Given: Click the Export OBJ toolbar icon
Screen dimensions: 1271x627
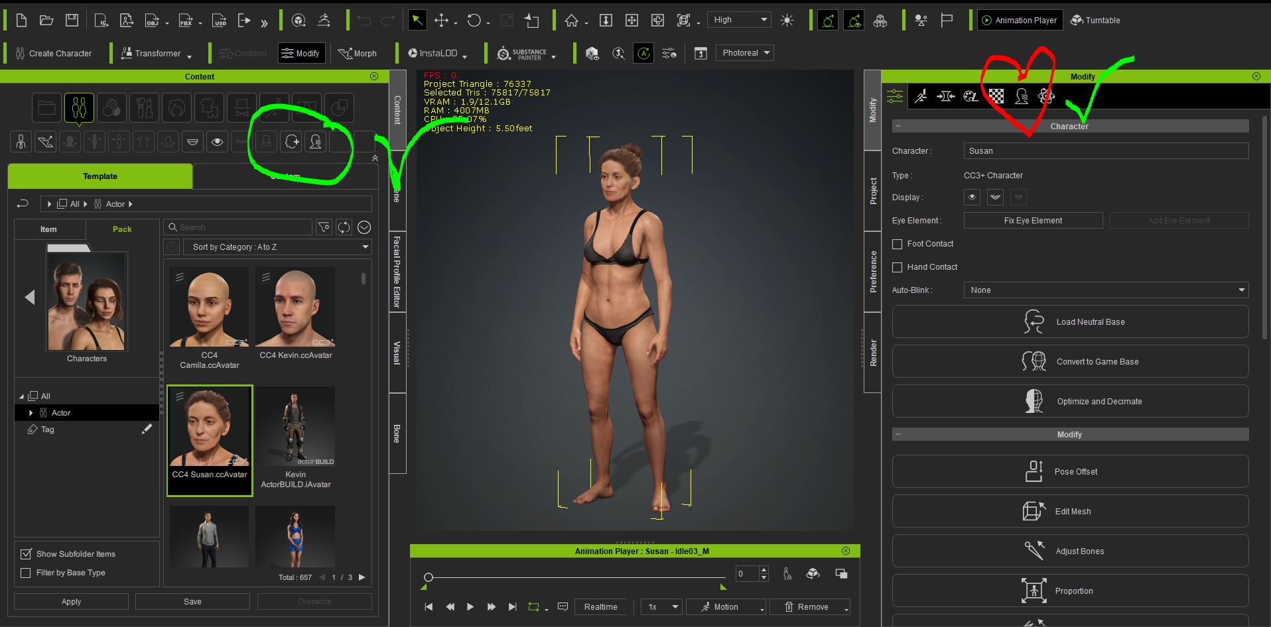Looking at the screenshot, I should point(153,21).
